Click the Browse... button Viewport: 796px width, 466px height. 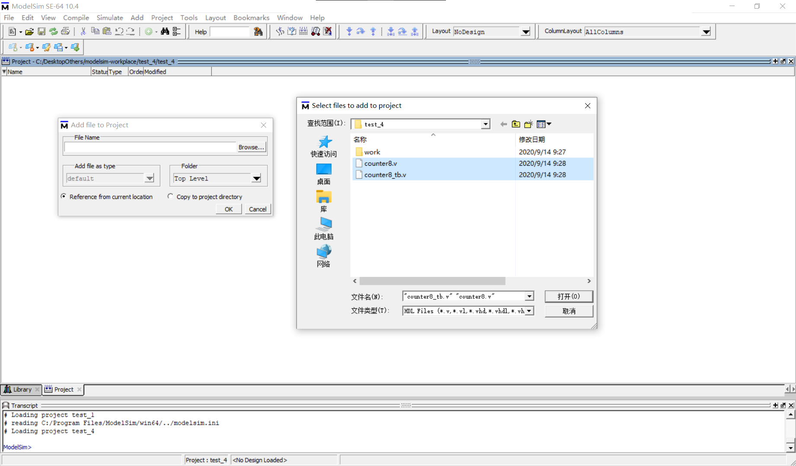(251, 147)
